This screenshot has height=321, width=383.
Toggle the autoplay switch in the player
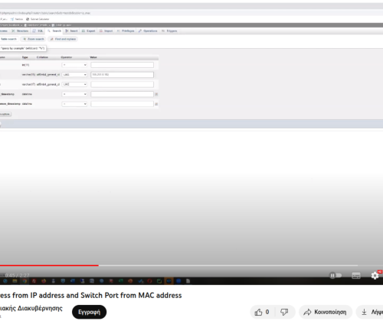coord(336,275)
